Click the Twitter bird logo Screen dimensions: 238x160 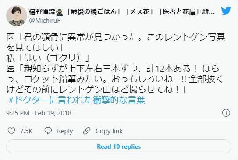226,10
